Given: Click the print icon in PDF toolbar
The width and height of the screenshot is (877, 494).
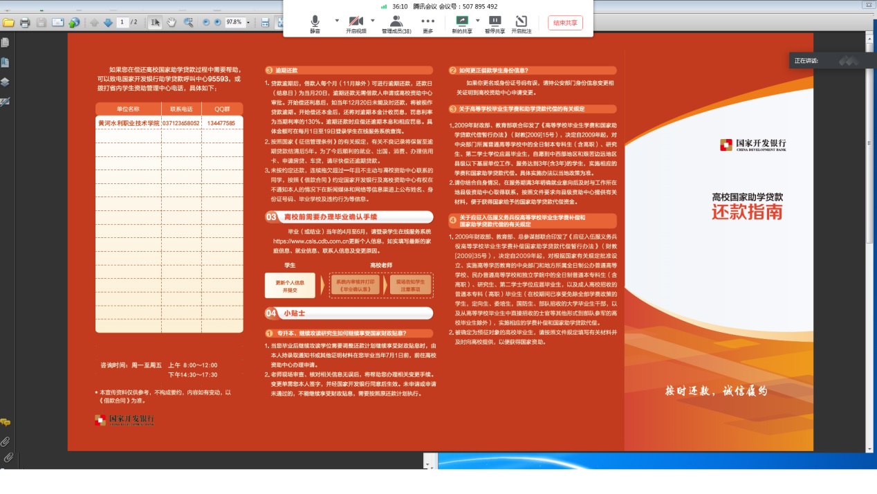Looking at the screenshot, I should (25, 22).
